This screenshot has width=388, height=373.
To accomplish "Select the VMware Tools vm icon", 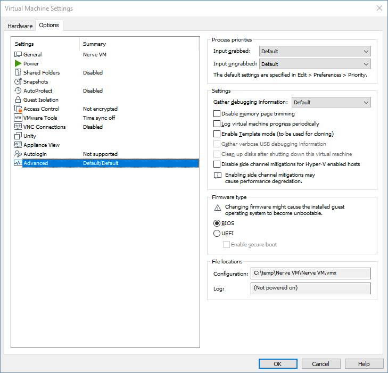I will pos(18,118).
